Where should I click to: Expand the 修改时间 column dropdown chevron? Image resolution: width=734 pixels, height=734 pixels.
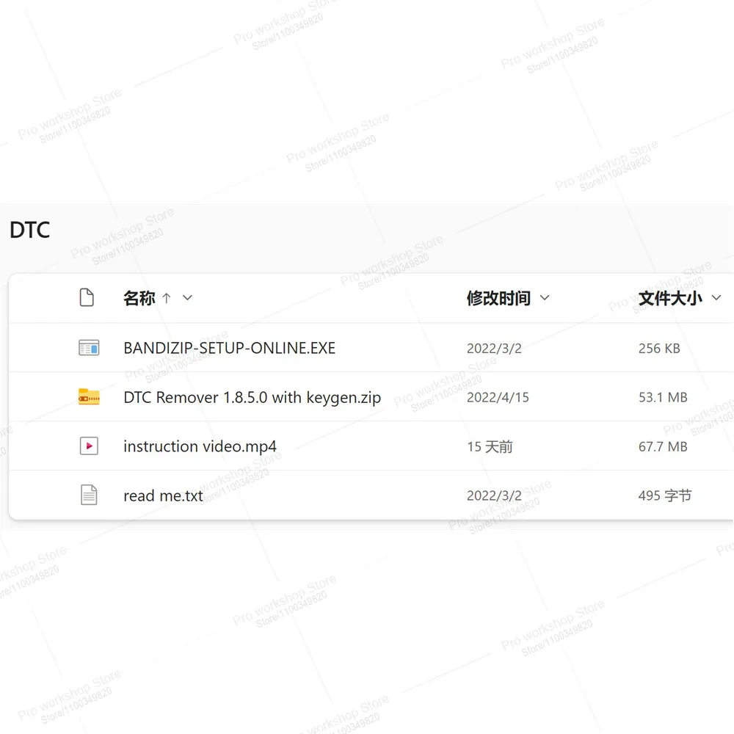pos(545,298)
